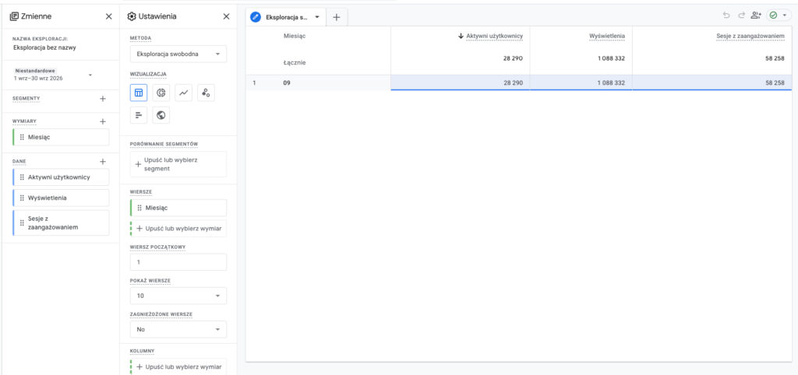798x375 pixels.
Task: Close the Ustawienia panel
Action: pos(227,16)
